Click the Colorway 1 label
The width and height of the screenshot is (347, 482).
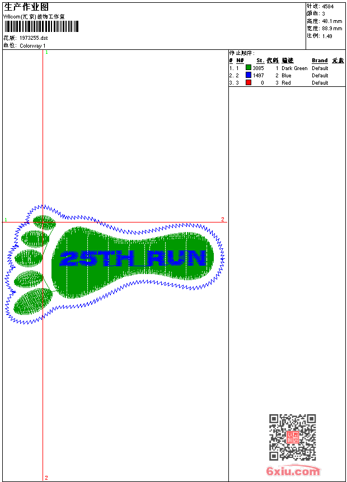[32, 46]
